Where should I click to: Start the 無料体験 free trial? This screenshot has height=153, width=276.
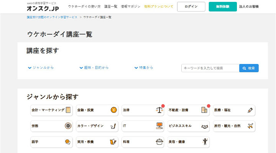click(223, 7)
